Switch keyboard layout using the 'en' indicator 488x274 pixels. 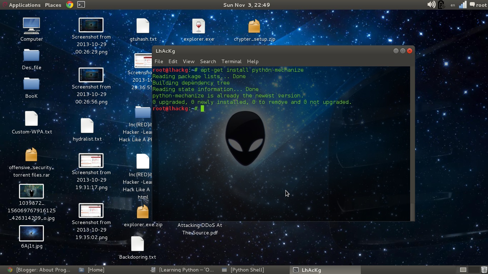(x=452, y=5)
